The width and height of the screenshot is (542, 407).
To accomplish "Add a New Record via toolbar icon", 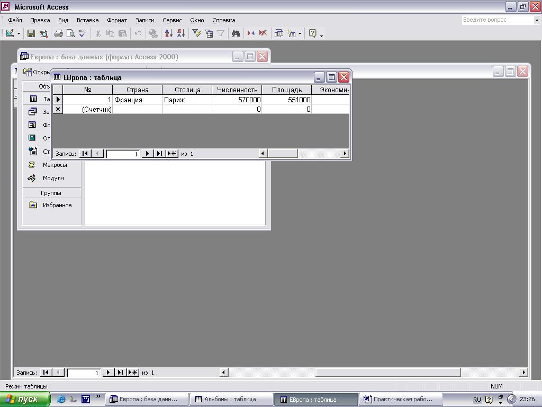I will (251, 33).
